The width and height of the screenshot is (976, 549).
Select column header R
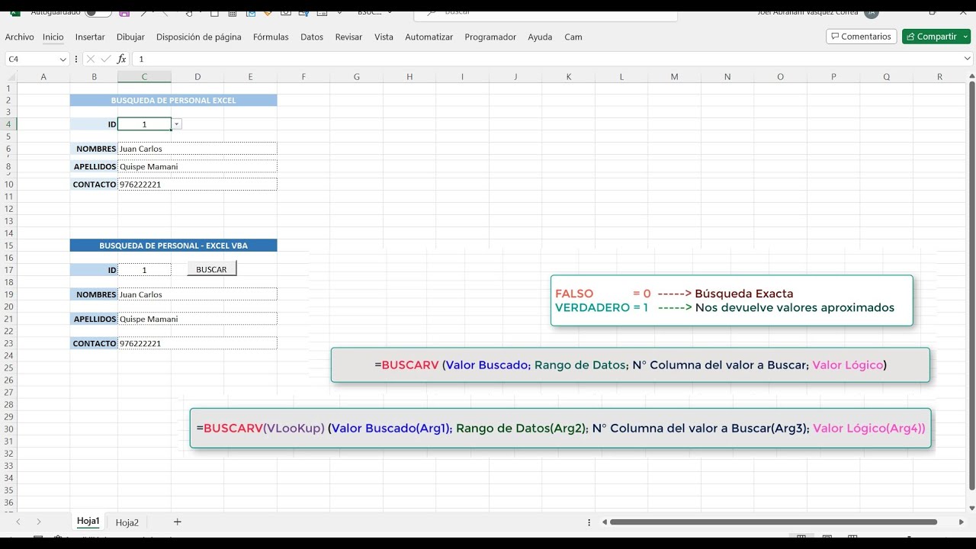click(x=939, y=76)
